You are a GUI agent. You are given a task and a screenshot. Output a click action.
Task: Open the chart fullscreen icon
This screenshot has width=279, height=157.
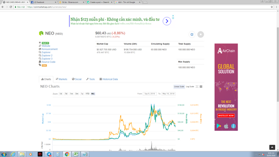197,86
